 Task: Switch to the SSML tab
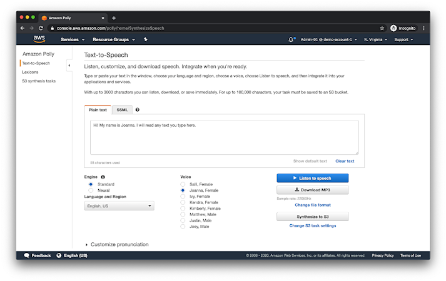coord(122,110)
